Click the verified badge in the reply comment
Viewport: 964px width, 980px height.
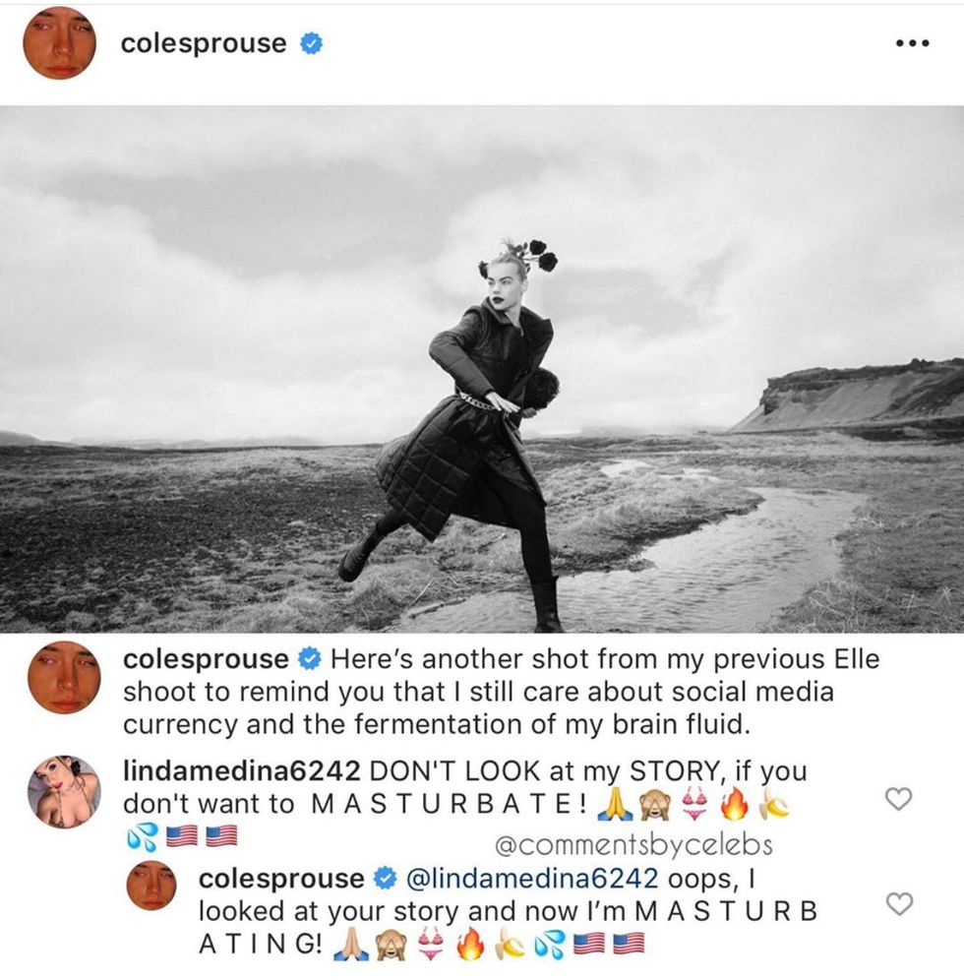[385, 878]
